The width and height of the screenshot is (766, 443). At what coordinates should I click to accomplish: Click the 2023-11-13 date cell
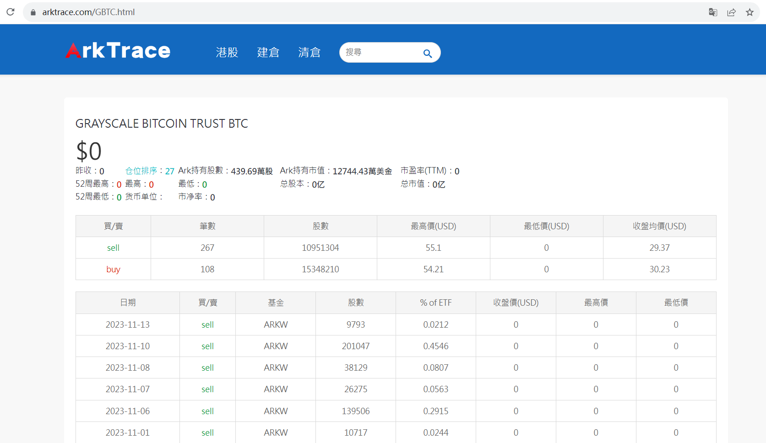pyautogui.click(x=128, y=324)
